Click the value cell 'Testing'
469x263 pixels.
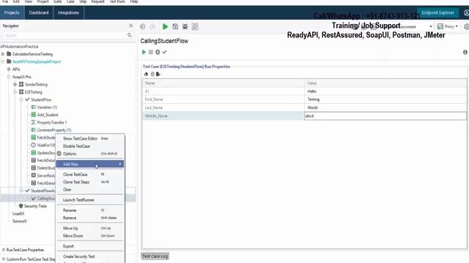(385, 99)
